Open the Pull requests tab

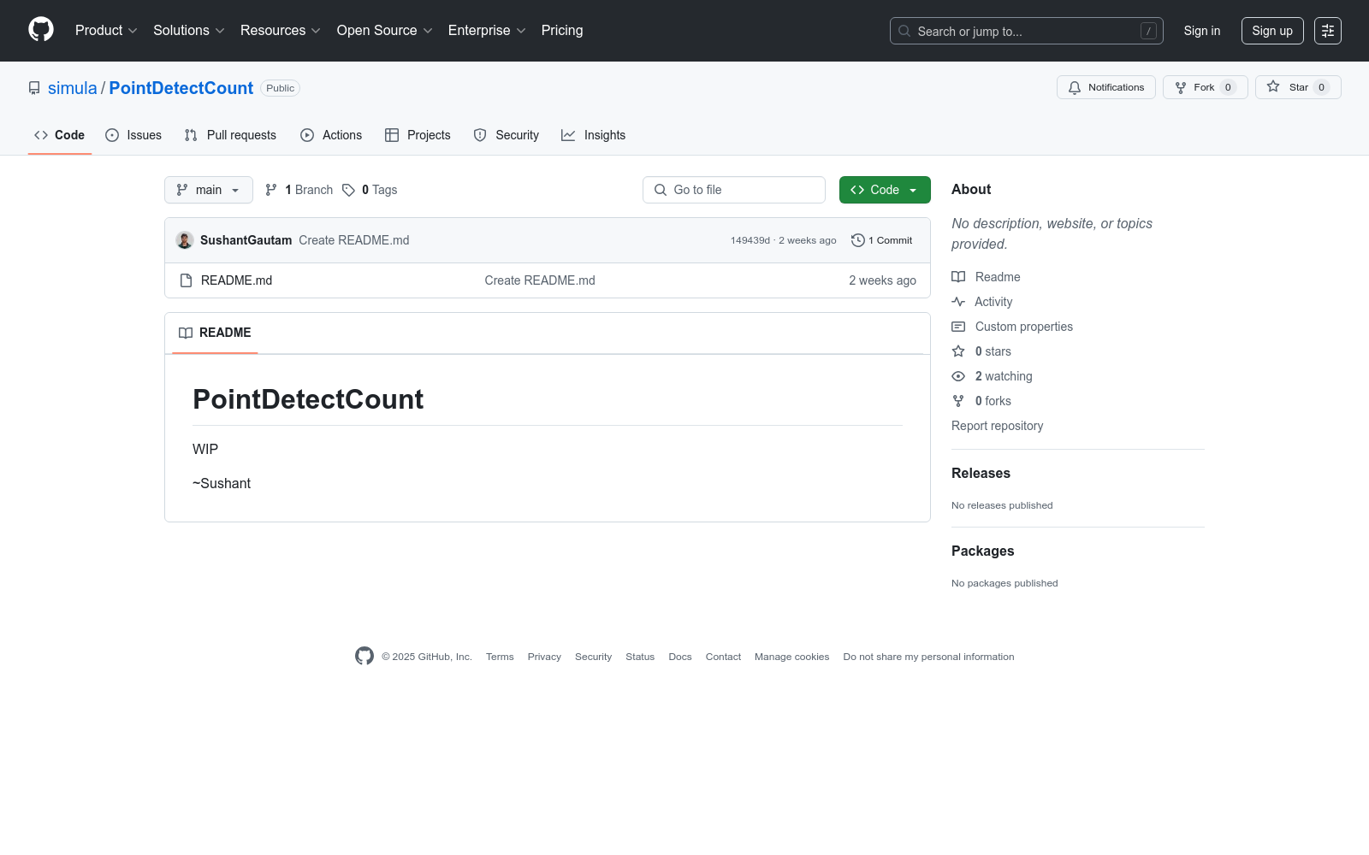click(230, 135)
